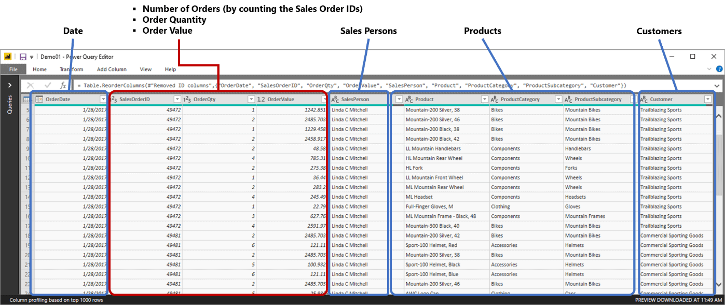This screenshot has height=305, width=725.
Task: Click the ABC type icon on Product
Action: [409, 99]
